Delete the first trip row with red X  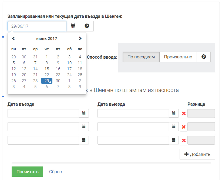pyautogui.click(x=184, y=114)
